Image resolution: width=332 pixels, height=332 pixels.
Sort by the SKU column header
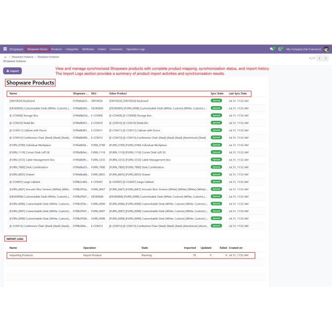(x=94, y=93)
